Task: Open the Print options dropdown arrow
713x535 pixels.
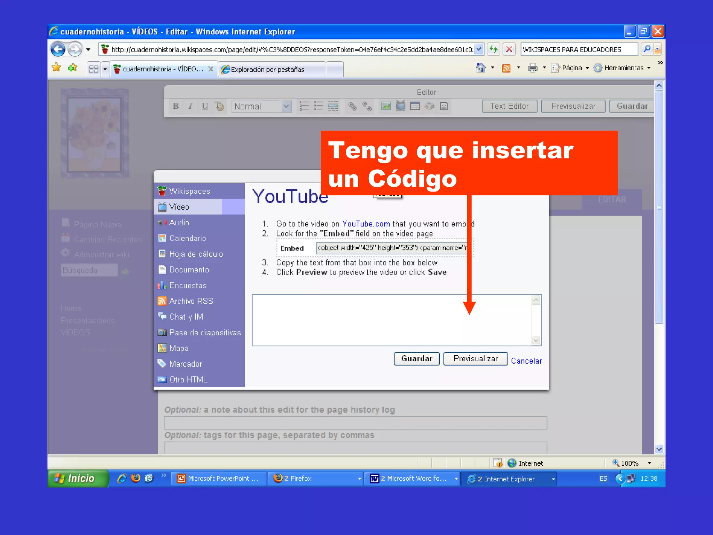Action: [x=544, y=68]
